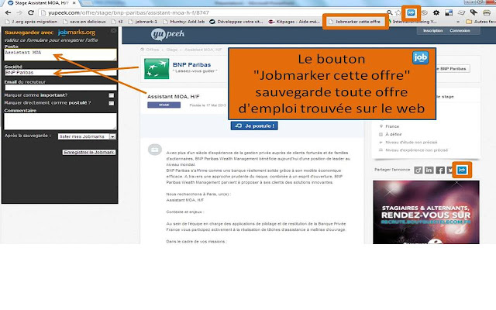Open the 'Autres favoris' bookmarks folder
Image resolution: width=496 pixels, height=310 pixels.
480,22
